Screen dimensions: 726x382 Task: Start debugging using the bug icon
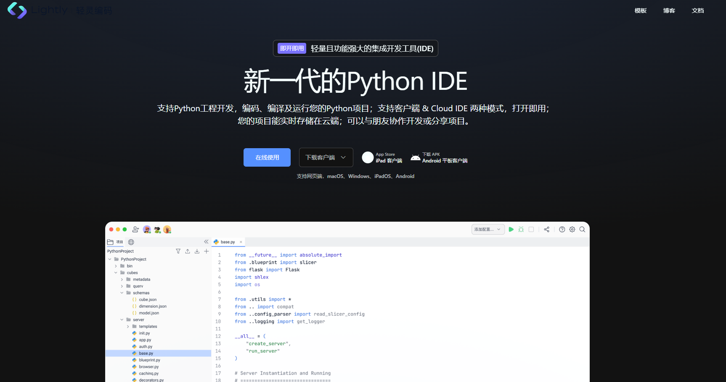[x=521, y=229]
